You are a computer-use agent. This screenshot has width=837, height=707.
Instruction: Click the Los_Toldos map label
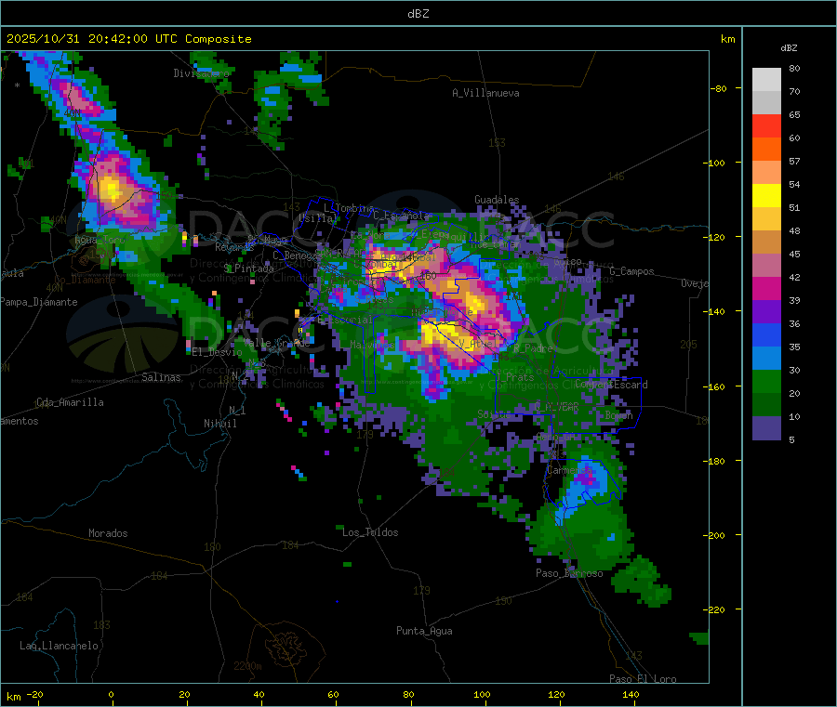pos(370,532)
